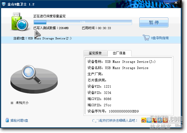This screenshot has width=187, height=133.
Task: Select the 端口PID: 27cc line
Action: pos(99,105)
